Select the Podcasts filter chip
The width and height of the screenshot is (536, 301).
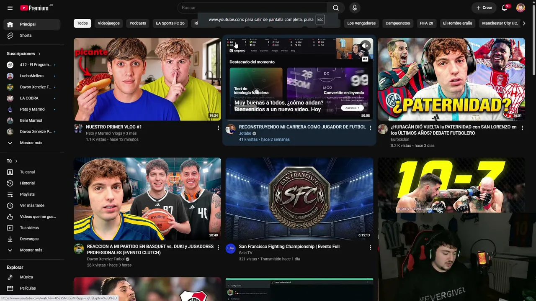tap(138, 23)
